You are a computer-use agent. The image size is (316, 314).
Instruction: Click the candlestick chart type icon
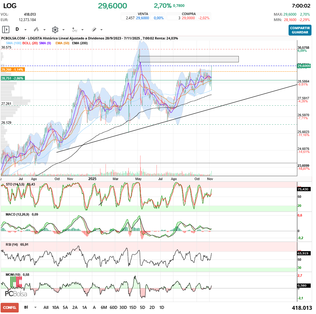pyautogui.click(x=36, y=30)
